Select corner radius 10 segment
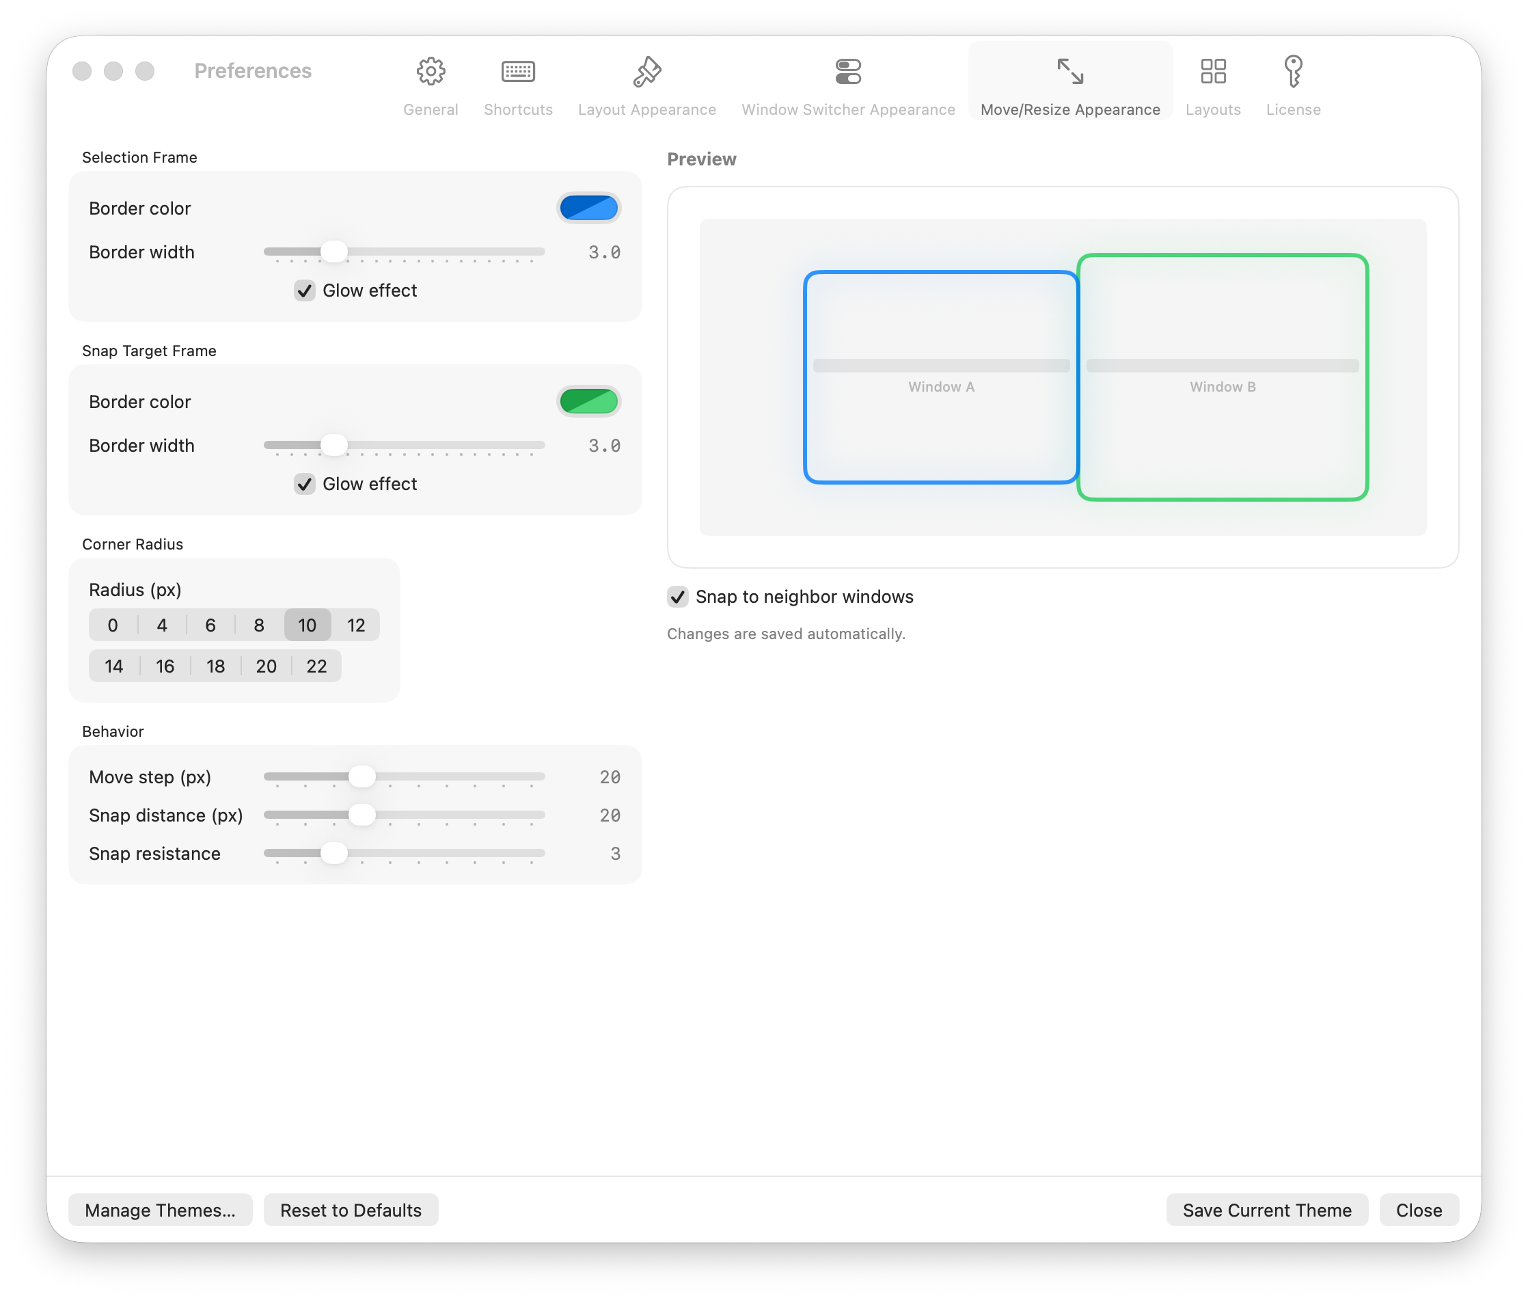Screen dimensions: 1528x1300 [308, 625]
